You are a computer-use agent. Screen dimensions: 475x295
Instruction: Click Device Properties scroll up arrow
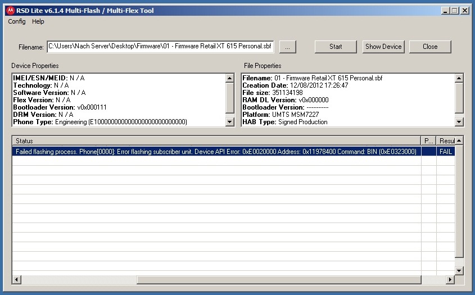[229, 78]
